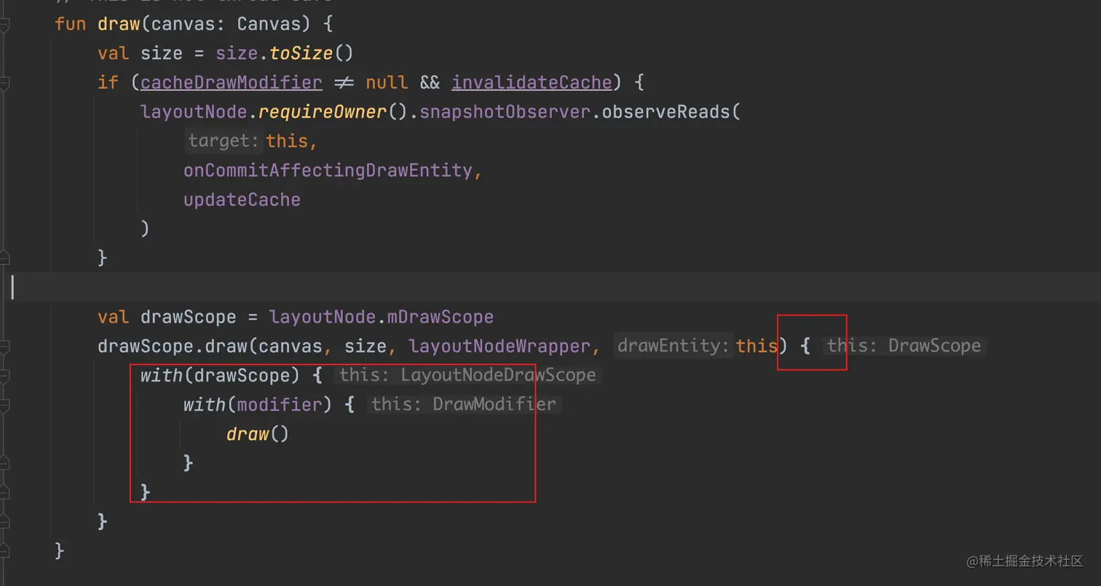Click the 'mDrawScope' property
Image resolution: width=1101 pixels, height=586 pixels.
click(440, 317)
